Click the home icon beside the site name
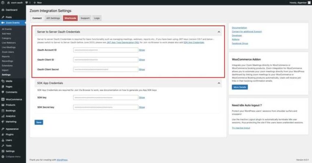 point(9,2)
